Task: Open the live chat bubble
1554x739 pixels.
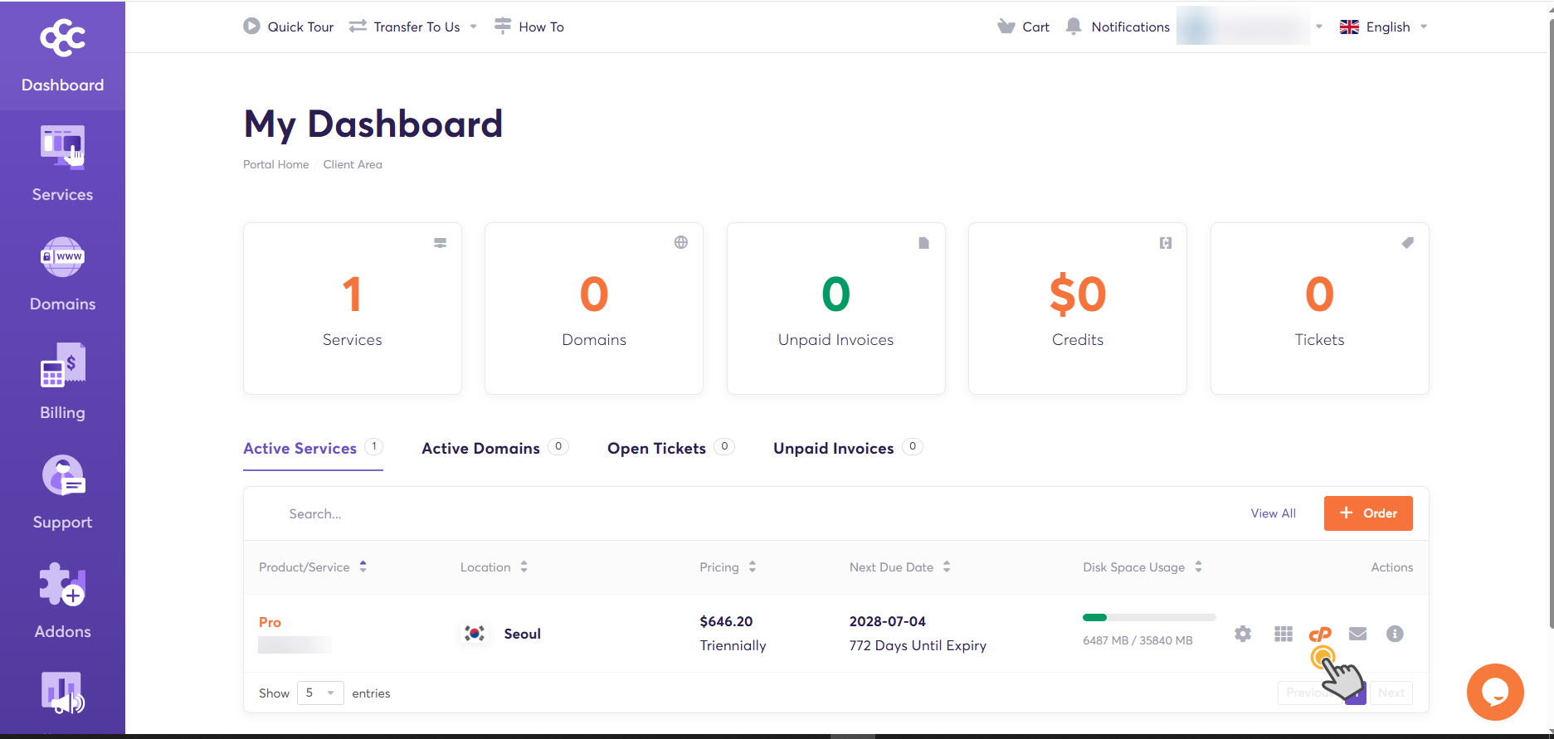Action: click(x=1495, y=692)
